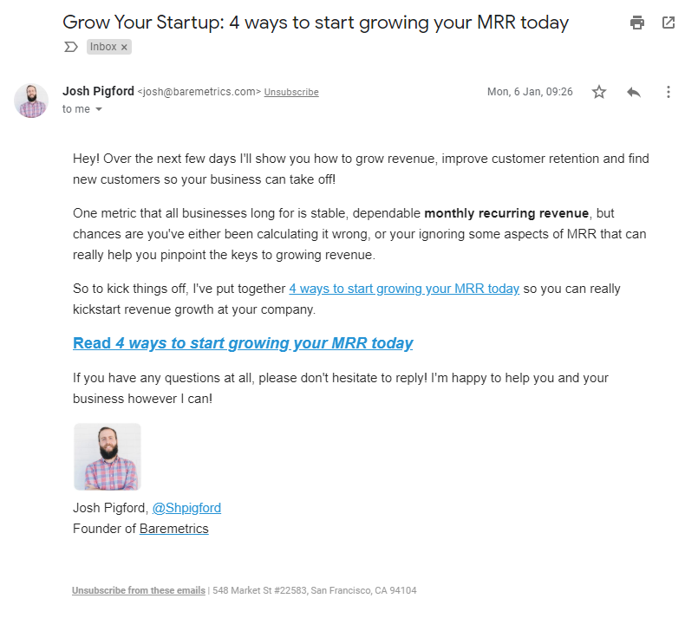Star the email from Josh Pigford

pyautogui.click(x=599, y=92)
